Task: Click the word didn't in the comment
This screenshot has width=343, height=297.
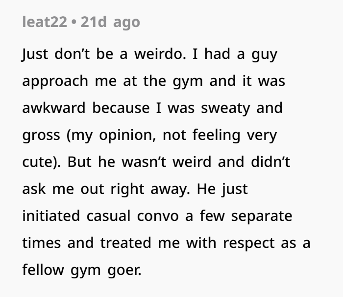Action: [270, 162]
